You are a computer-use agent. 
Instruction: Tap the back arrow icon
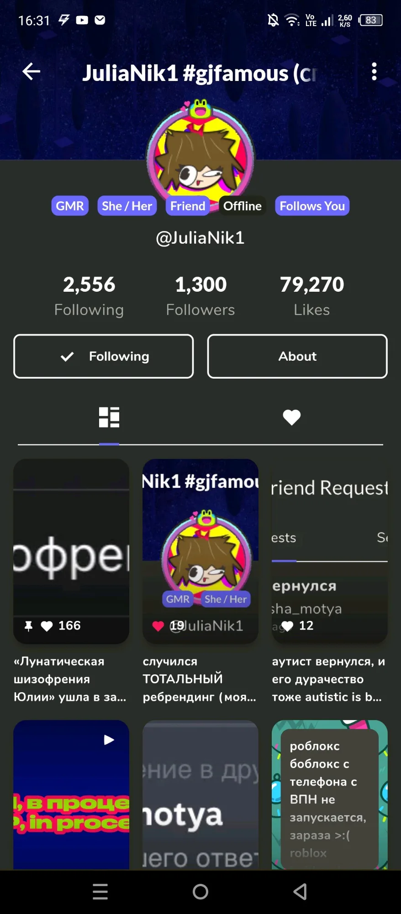click(31, 71)
